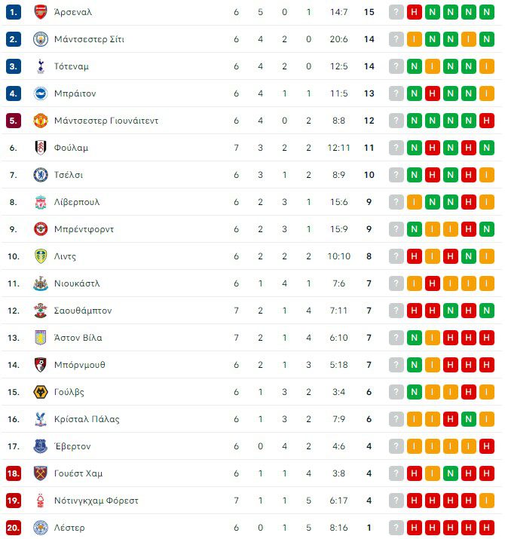Click the Liverpool club crest
The width and height of the screenshot is (505, 539).
(x=40, y=202)
